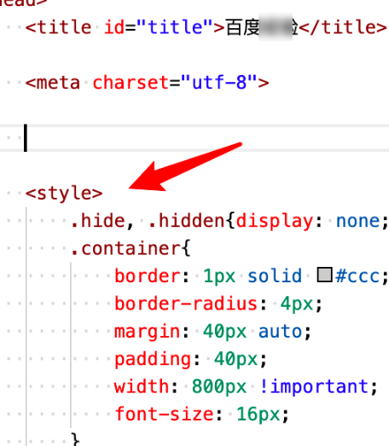Click the #ccc color swatch preview

click(x=325, y=275)
